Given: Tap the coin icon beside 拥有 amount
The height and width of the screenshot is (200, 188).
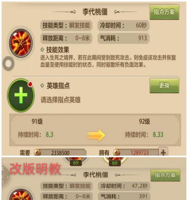Looking at the screenshot, I should [117, 152].
